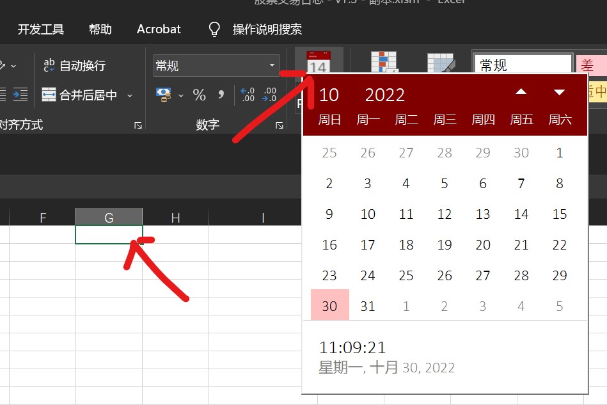Click decrease decimal places icon
The height and width of the screenshot is (405, 607).
click(x=269, y=95)
